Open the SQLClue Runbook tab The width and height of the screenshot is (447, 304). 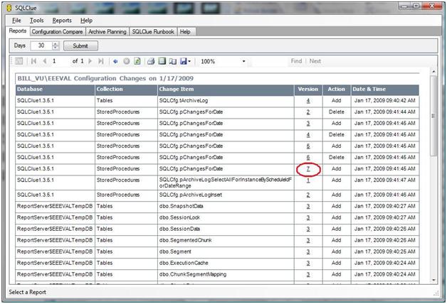(153, 32)
